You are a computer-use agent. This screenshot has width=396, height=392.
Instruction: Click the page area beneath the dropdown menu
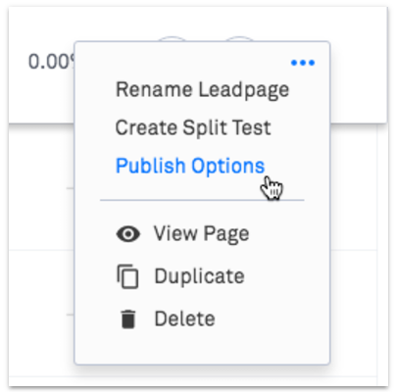coord(202,375)
